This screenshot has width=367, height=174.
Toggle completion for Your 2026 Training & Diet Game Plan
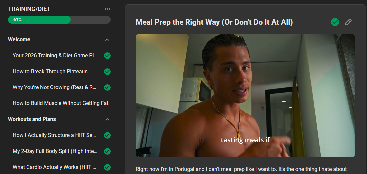(x=107, y=56)
